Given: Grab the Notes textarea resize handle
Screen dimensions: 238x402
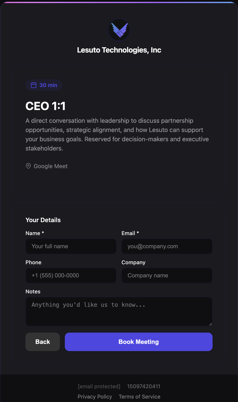Looking at the screenshot, I should pos(210,324).
